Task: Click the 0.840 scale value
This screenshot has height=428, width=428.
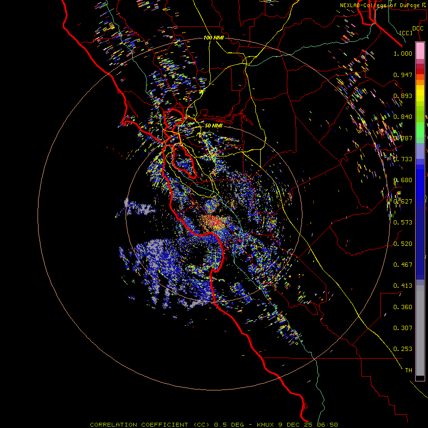Action: pos(403,117)
